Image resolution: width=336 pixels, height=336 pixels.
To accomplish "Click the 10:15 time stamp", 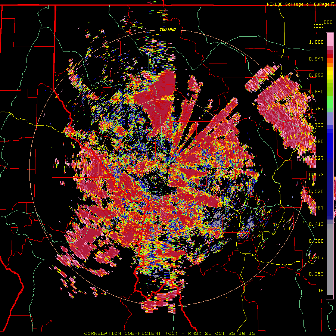I will coord(247,333).
